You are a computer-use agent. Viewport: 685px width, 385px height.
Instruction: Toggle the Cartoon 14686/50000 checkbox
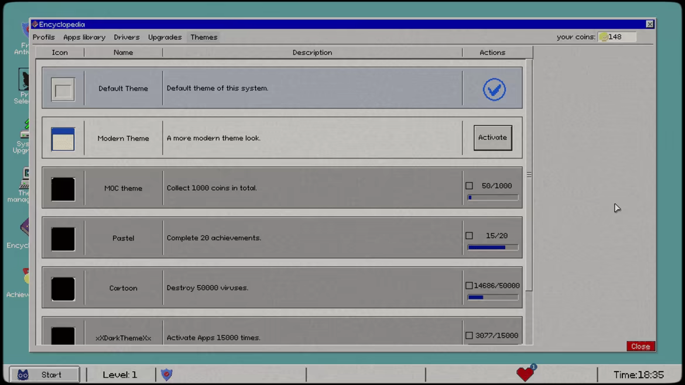[x=469, y=286]
